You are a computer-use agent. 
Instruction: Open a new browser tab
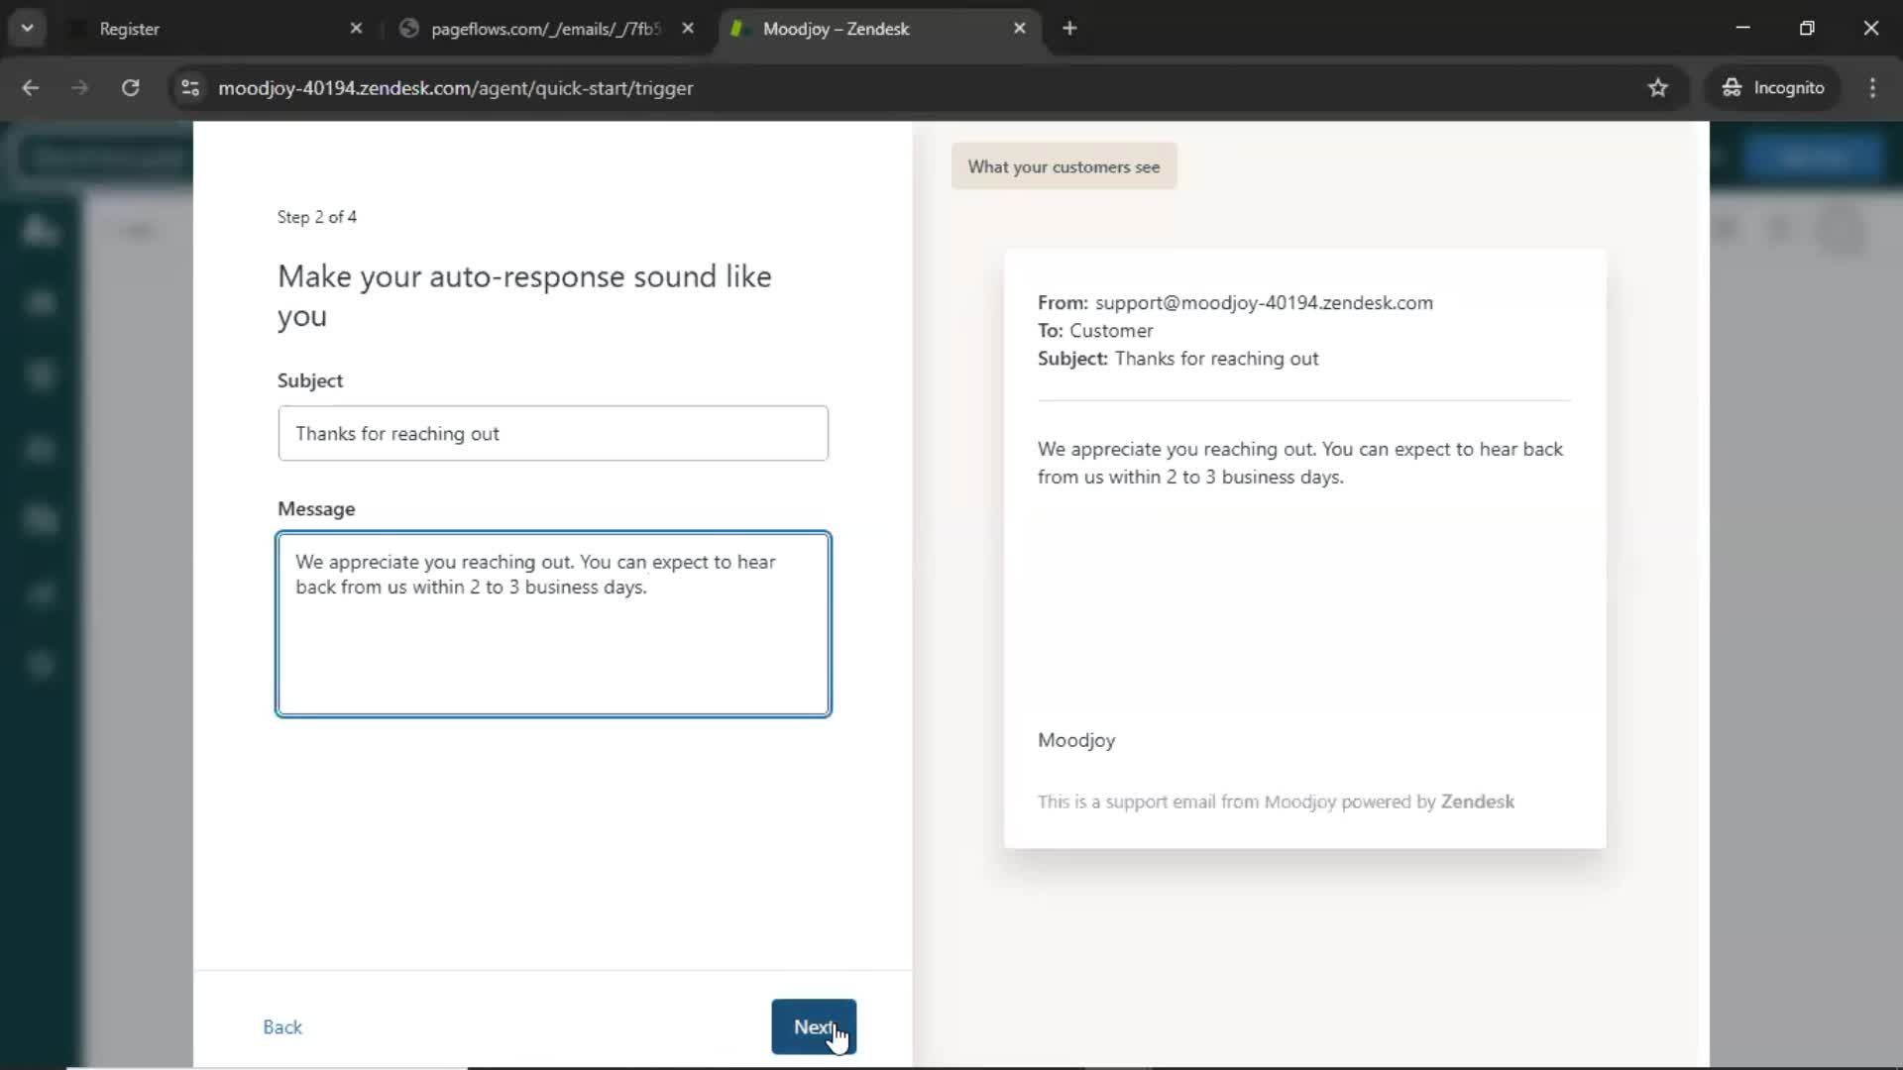1069,29
